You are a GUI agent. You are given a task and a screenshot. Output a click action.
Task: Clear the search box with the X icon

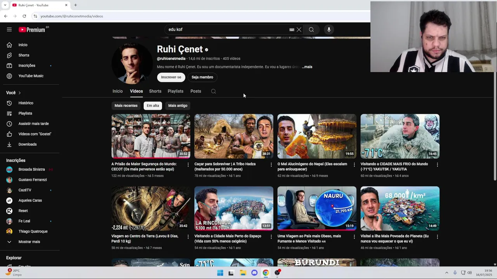299,29
